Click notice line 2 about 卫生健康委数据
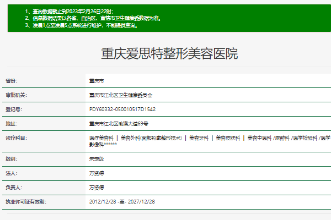This screenshot has height=220, width=331. click(x=93, y=18)
